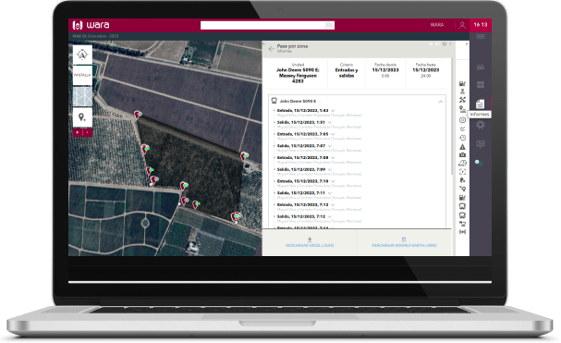Open the user profile icon
Viewport: 561px width, 343px height.
coord(462,25)
